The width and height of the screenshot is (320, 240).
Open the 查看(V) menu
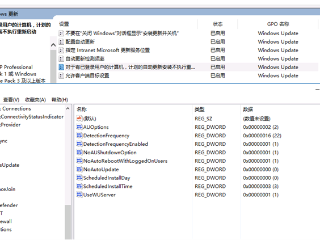[x=11, y=100]
